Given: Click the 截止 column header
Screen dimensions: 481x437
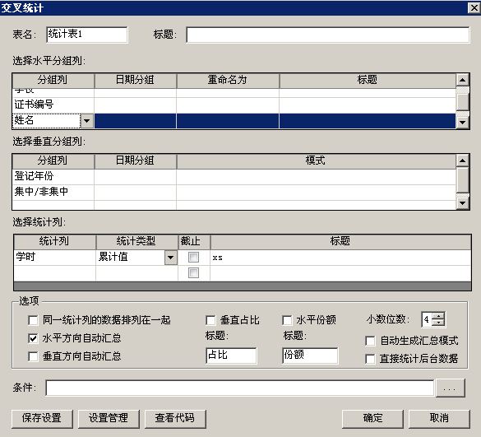Looking at the screenshot, I should [194, 242].
